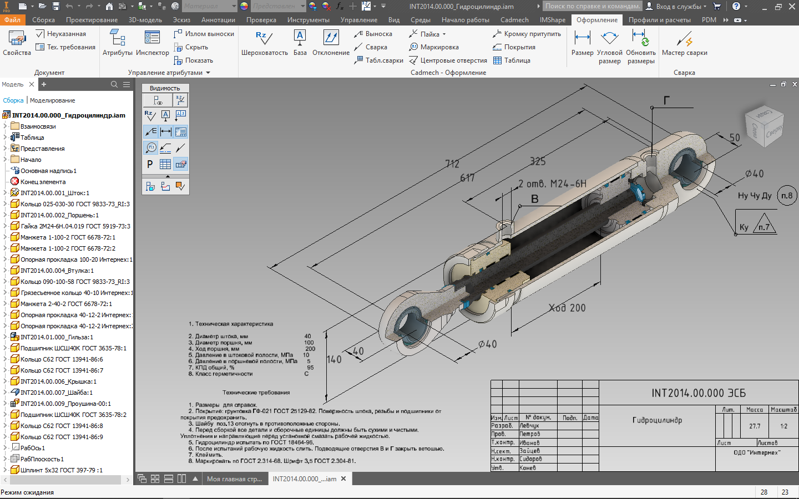
Task: Toggle table visibility in Видимость panel
Action: 165,164
